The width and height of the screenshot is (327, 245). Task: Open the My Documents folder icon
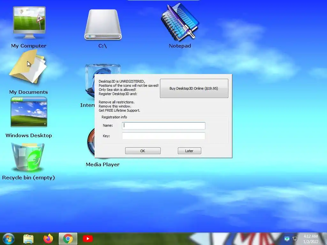coord(28,67)
